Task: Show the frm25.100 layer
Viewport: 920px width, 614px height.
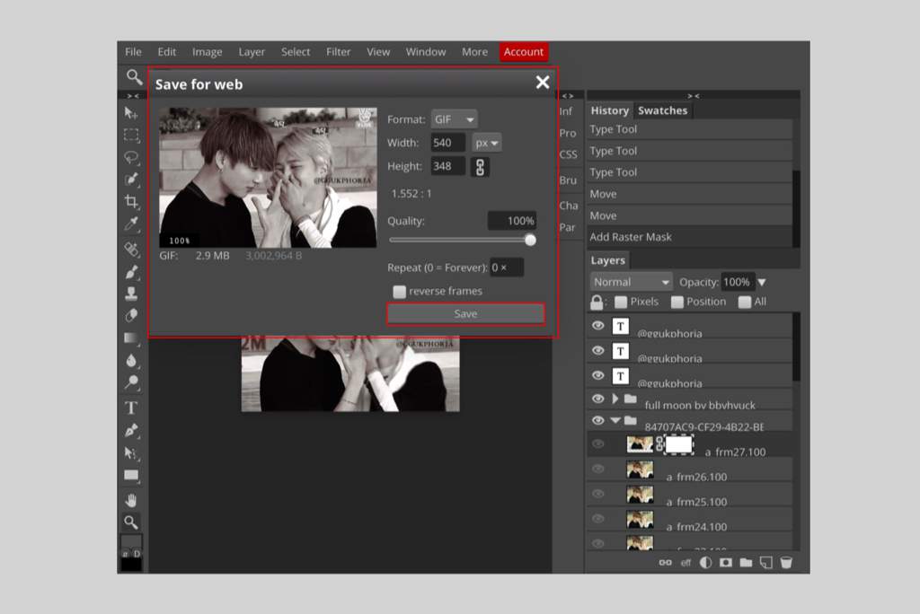Action: tap(597, 494)
